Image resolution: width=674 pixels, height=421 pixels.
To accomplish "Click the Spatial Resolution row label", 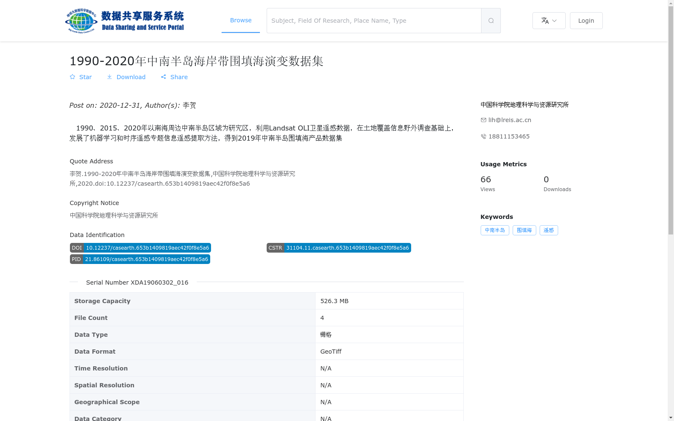I will 104,385.
